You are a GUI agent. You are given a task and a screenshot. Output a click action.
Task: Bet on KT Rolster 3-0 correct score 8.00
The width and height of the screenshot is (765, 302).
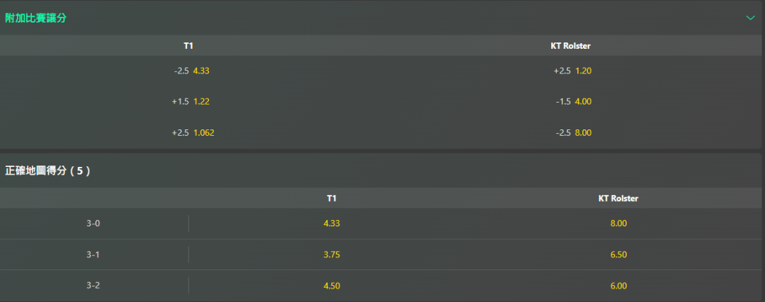618,223
